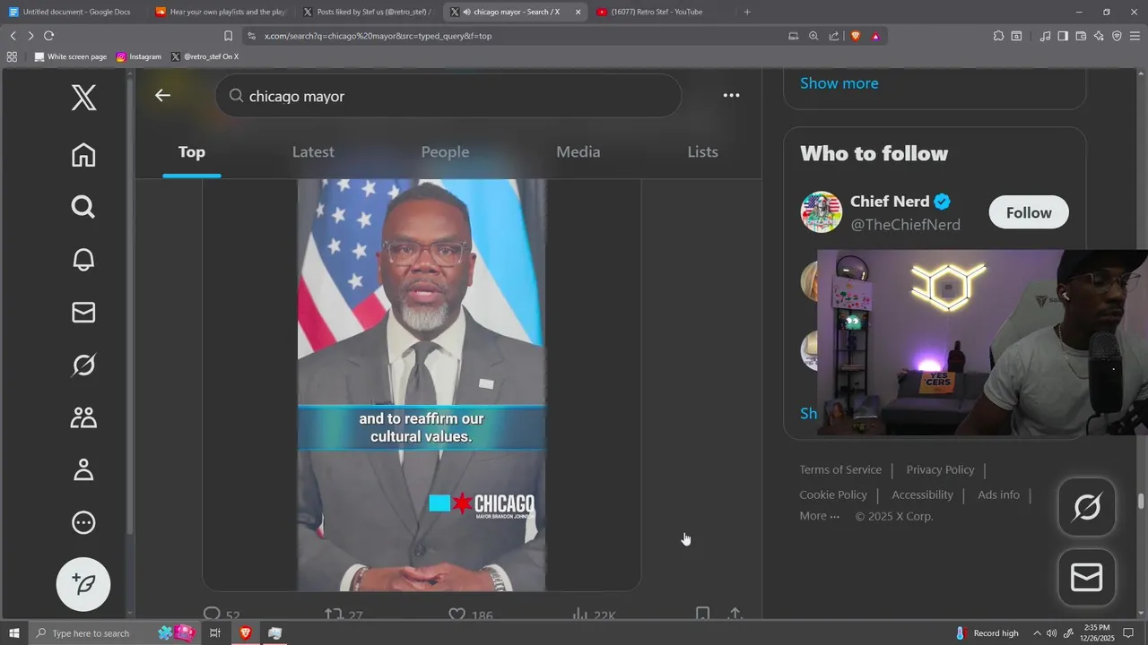
Task: Switch to 'Hear your own playlists' tab
Action: point(220,12)
